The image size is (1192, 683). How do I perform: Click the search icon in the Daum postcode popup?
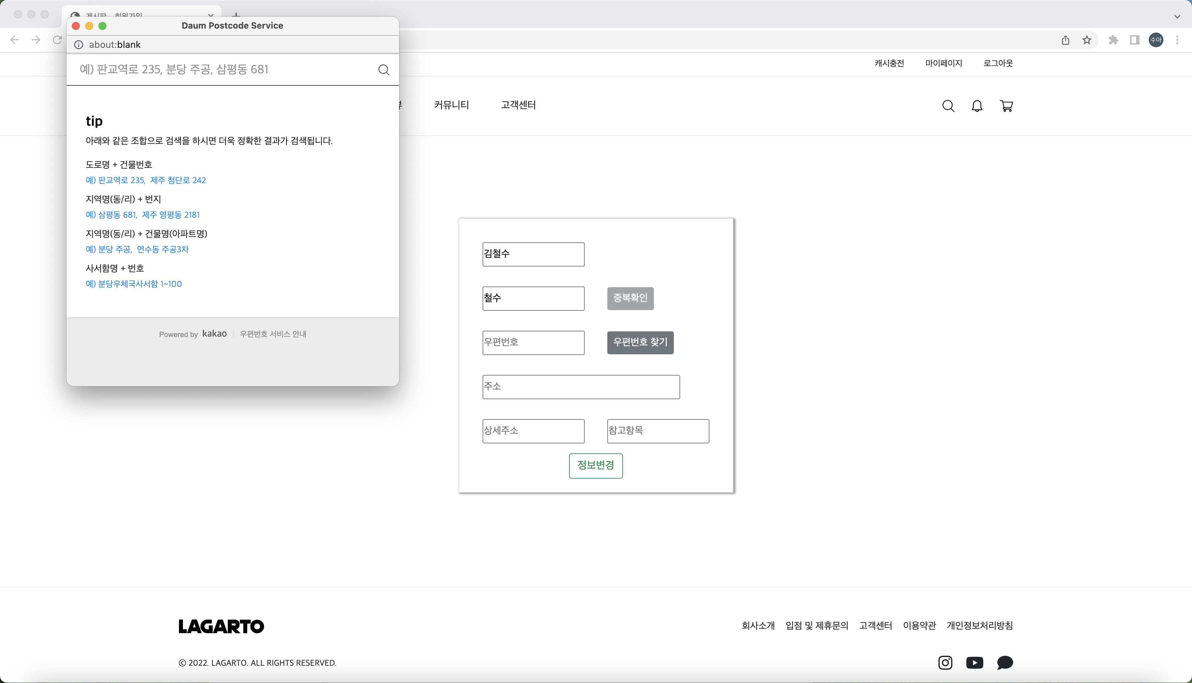coord(383,69)
